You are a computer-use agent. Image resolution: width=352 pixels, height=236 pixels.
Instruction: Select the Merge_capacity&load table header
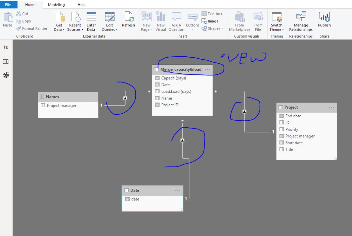[182, 69]
